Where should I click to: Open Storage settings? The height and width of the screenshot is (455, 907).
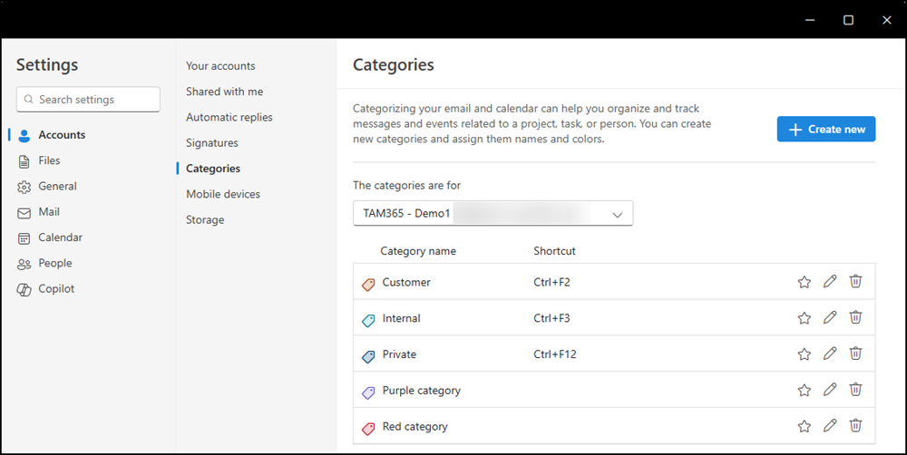pyautogui.click(x=205, y=219)
